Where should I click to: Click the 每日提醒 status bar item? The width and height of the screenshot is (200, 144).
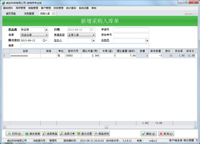(189, 140)
